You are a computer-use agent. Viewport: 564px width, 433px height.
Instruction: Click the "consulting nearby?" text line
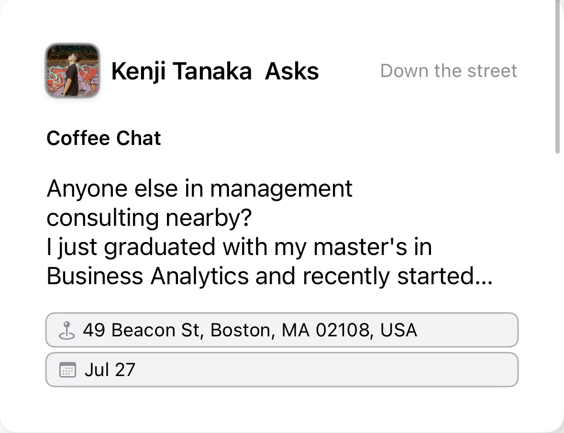tap(149, 218)
